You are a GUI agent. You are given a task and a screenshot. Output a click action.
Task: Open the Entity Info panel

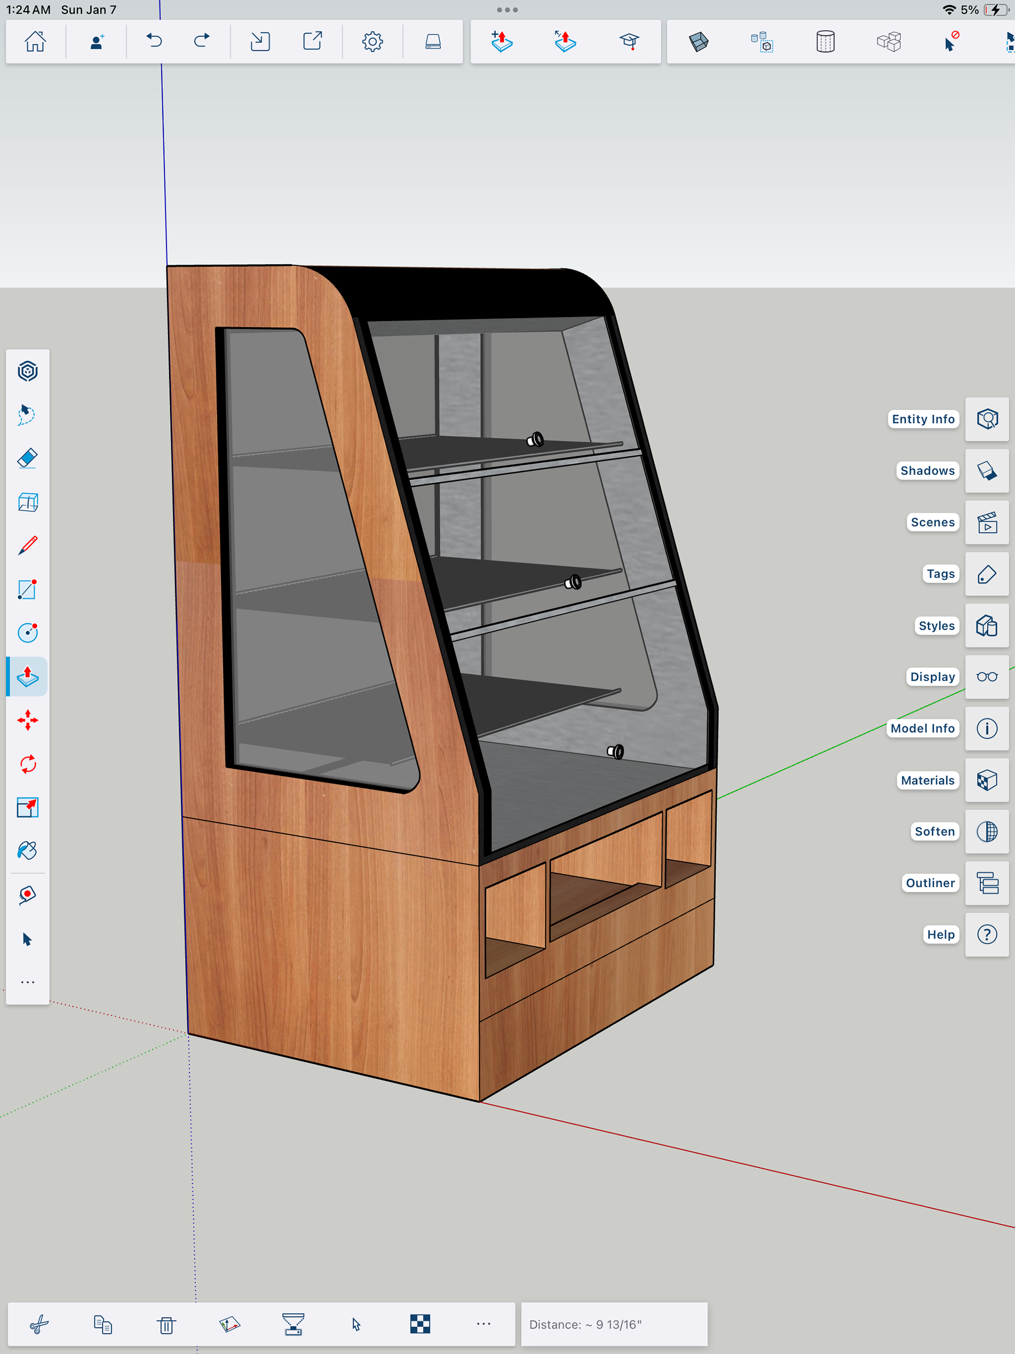coord(986,419)
